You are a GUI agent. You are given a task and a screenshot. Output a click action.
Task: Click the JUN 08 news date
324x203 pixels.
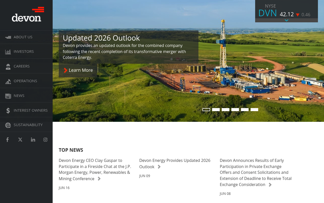(225, 194)
